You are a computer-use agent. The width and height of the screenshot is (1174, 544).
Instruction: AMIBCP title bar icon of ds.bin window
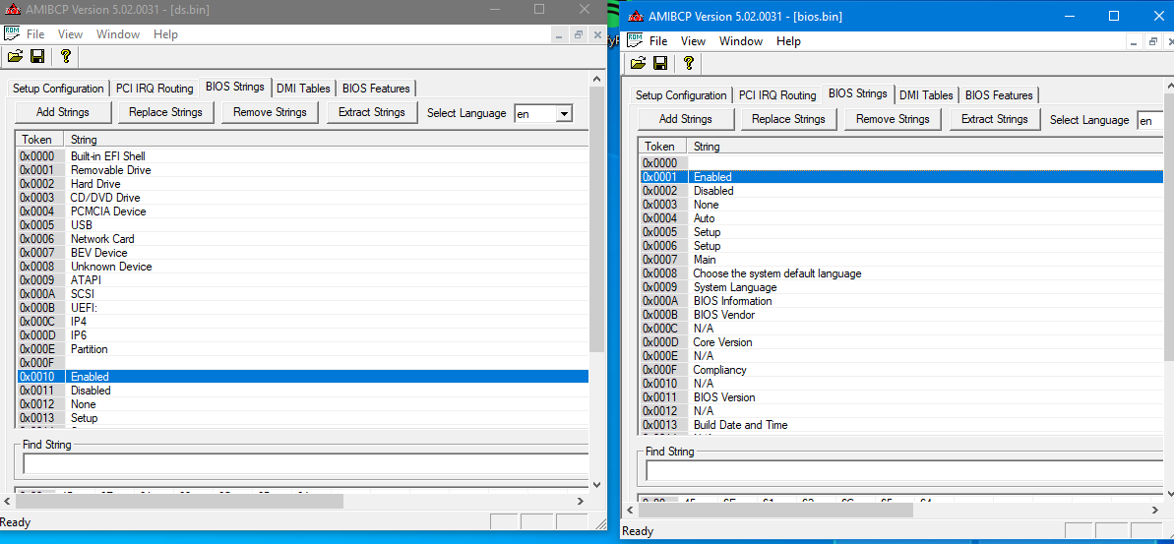[x=12, y=9]
